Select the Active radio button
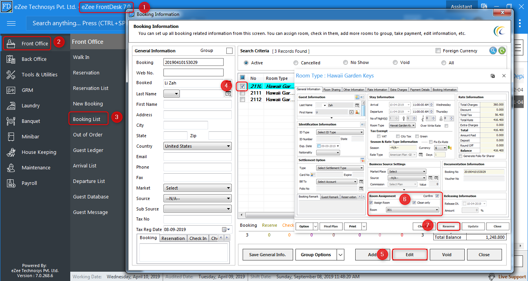 [246, 63]
